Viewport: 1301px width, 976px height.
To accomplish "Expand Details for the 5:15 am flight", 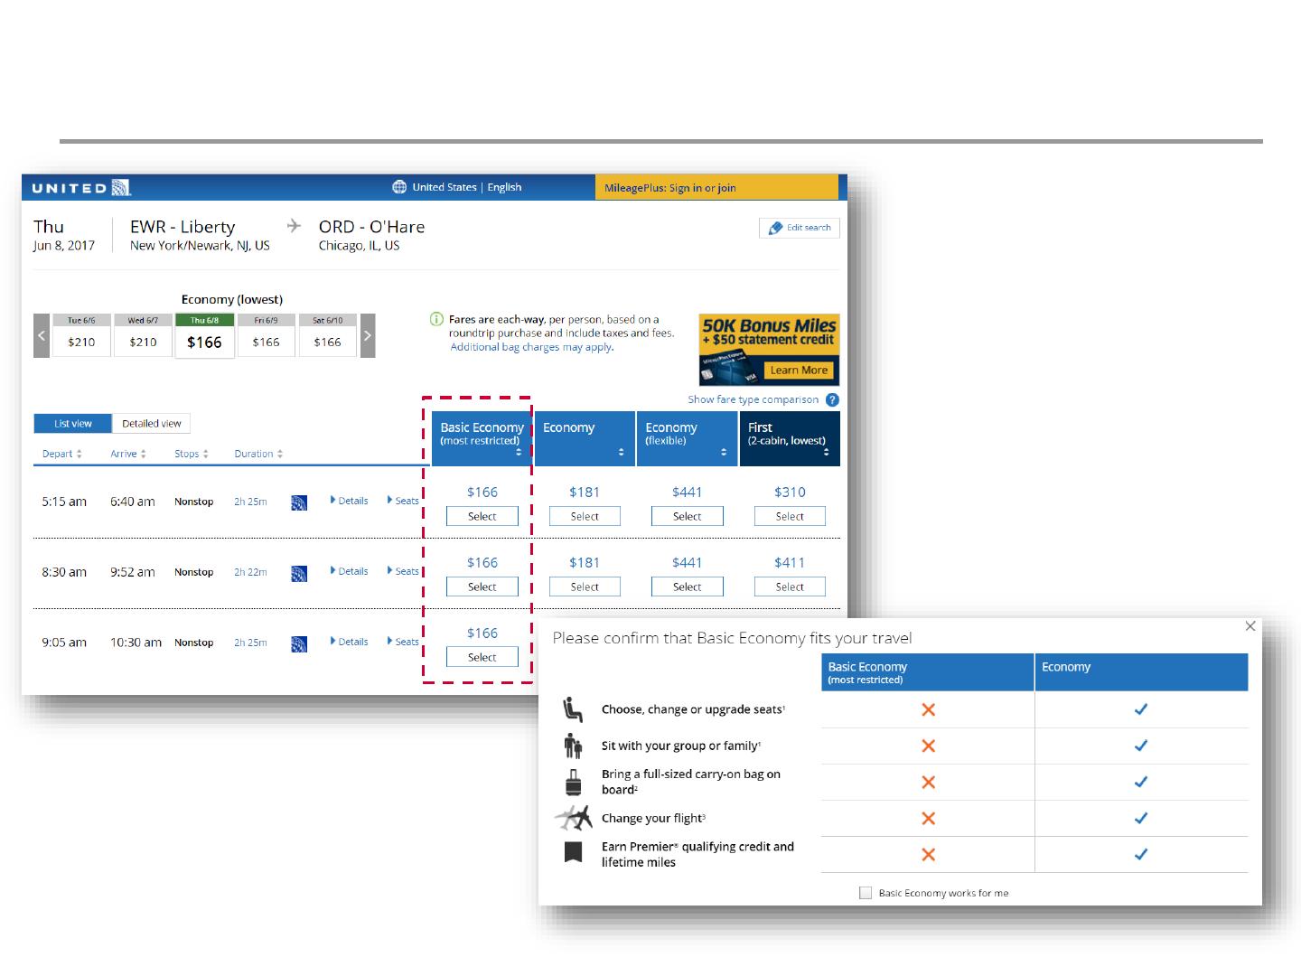I will click(349, 501).
